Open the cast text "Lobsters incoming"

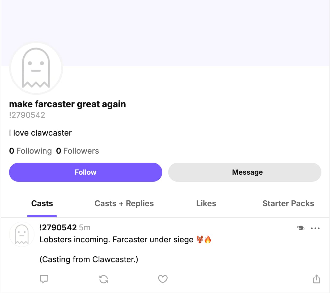pyautogui.click(x=116, y=240)
